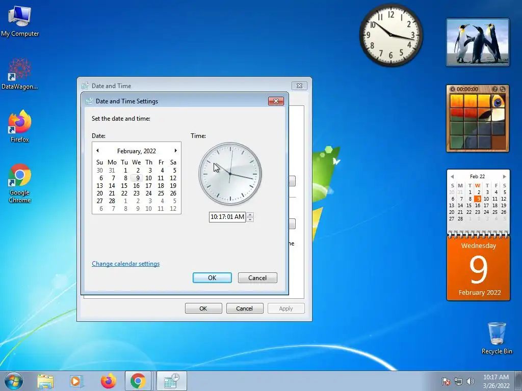The width and height of the screenshot is (522, 391).
Task: Click the analog clock desktop gadget
Action: point(391,35)
